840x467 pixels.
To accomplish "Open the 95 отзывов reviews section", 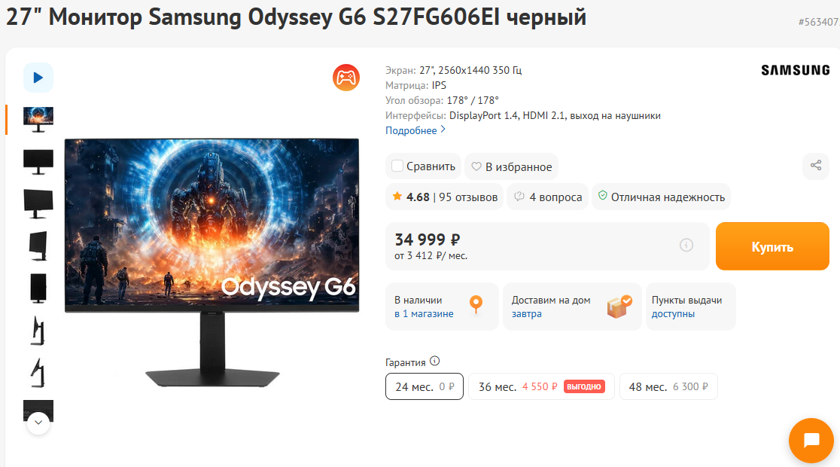I will pos(468,197).
